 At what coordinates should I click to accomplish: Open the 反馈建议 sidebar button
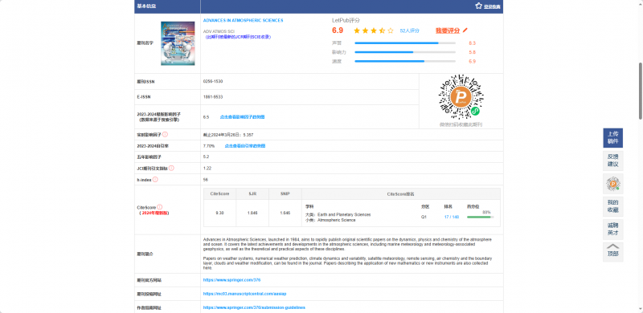pos(613,161)
